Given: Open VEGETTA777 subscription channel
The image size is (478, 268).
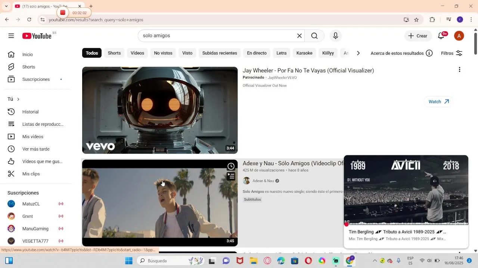Looking at the screenshot, I should coord(36,241).
